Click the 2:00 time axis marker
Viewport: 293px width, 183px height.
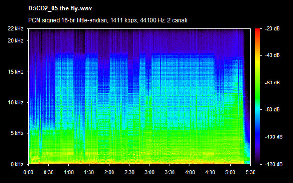[x=109, y=172]
